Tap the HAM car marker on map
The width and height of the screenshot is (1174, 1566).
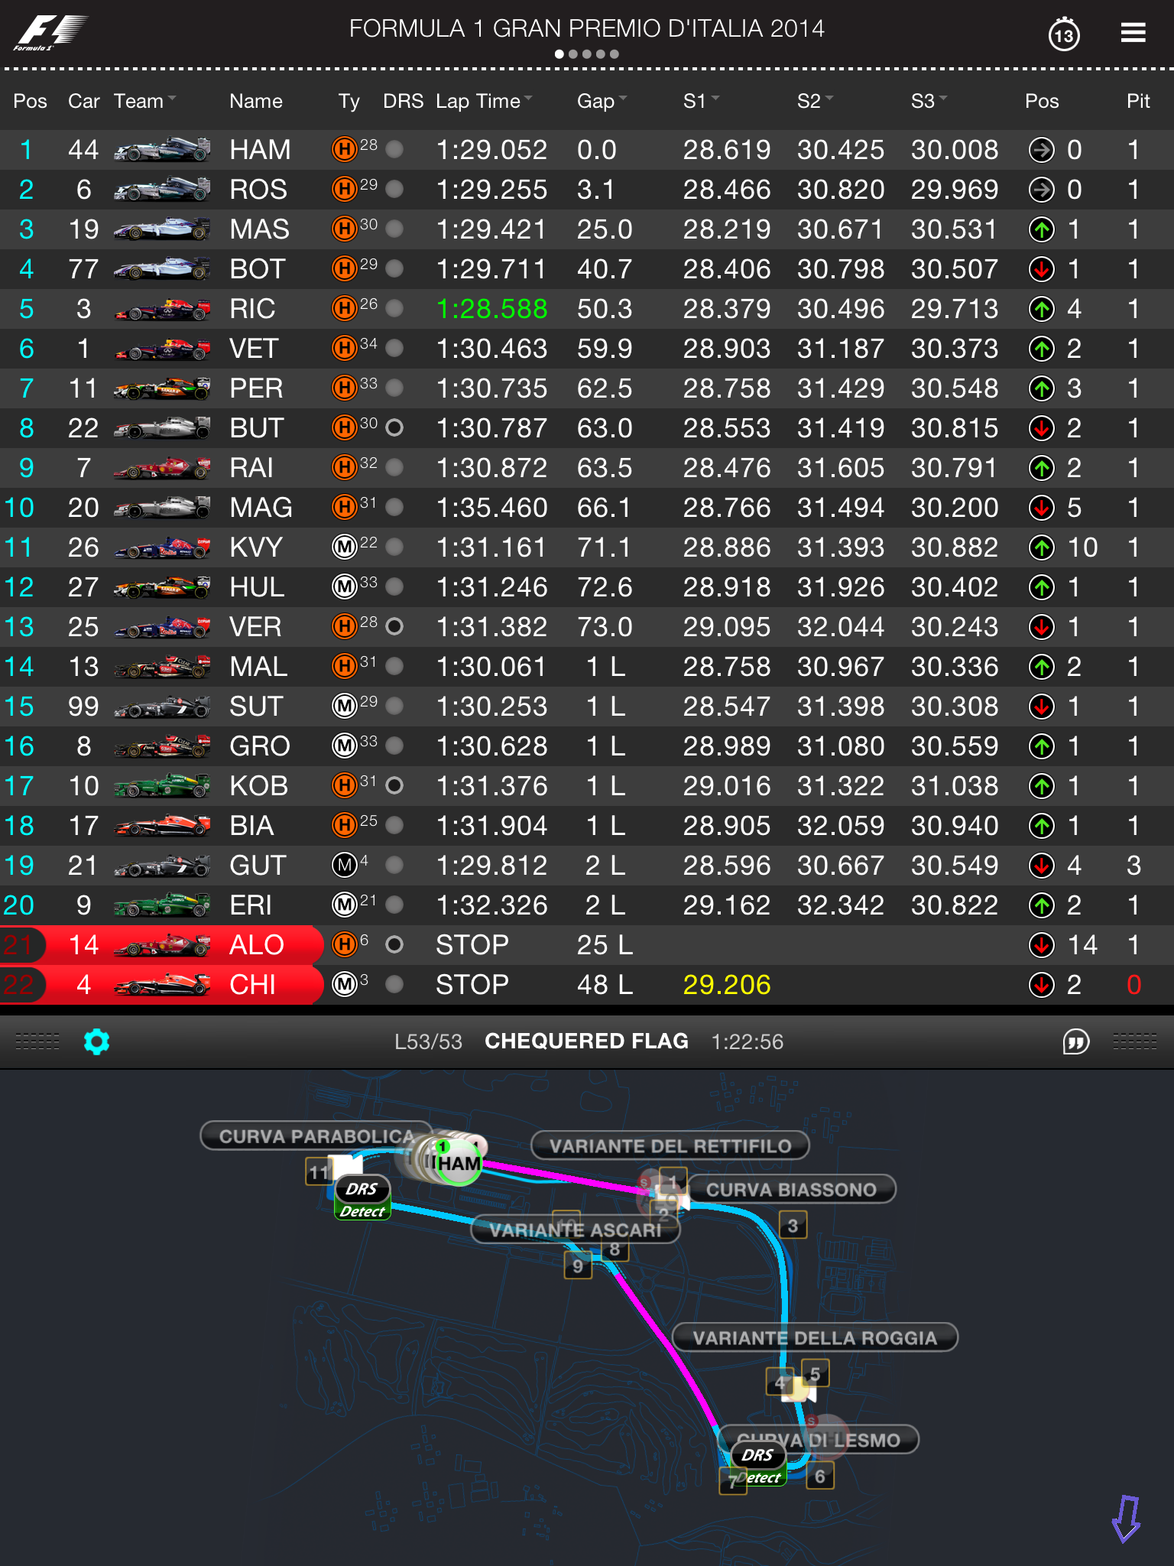pyautogui.click(x=457, y=1162)
